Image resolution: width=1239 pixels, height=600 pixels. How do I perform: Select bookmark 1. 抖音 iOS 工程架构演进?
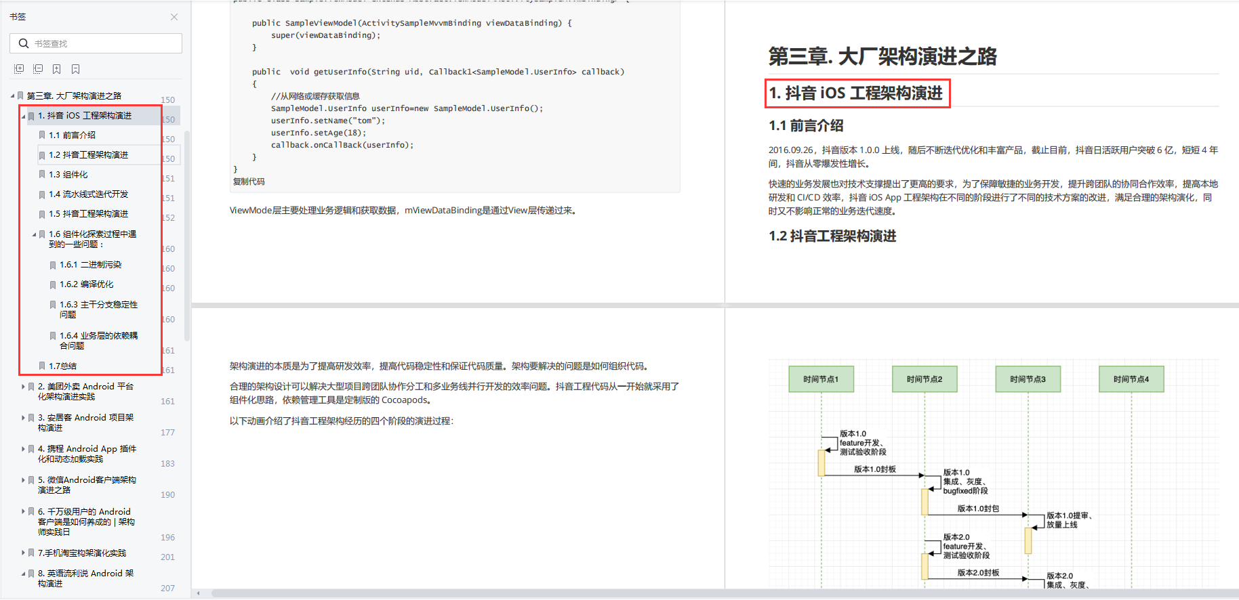pos(85,116)
